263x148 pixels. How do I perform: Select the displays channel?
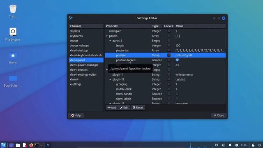click(86, 31)
